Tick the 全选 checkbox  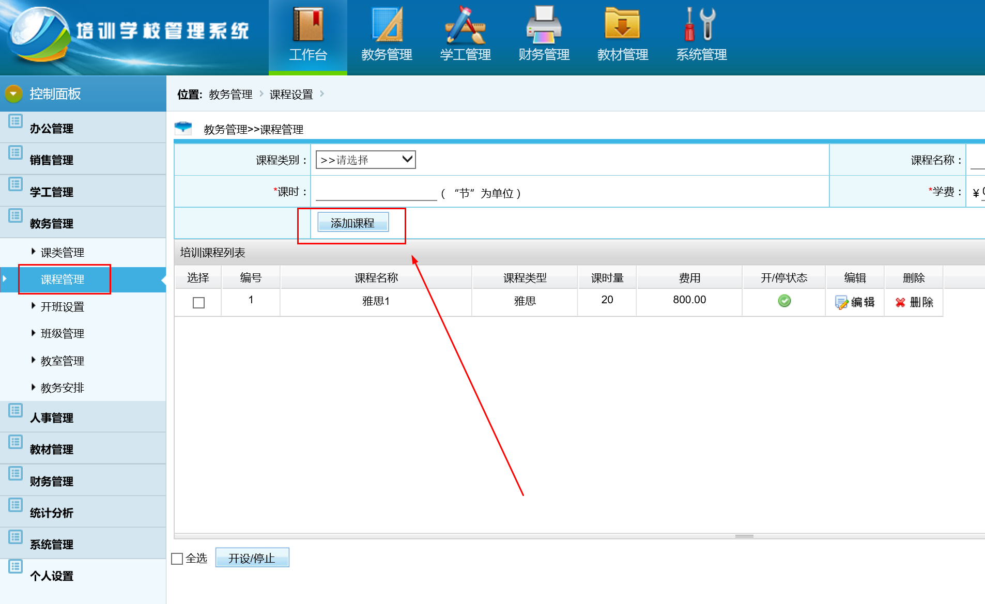click(177, 559)
